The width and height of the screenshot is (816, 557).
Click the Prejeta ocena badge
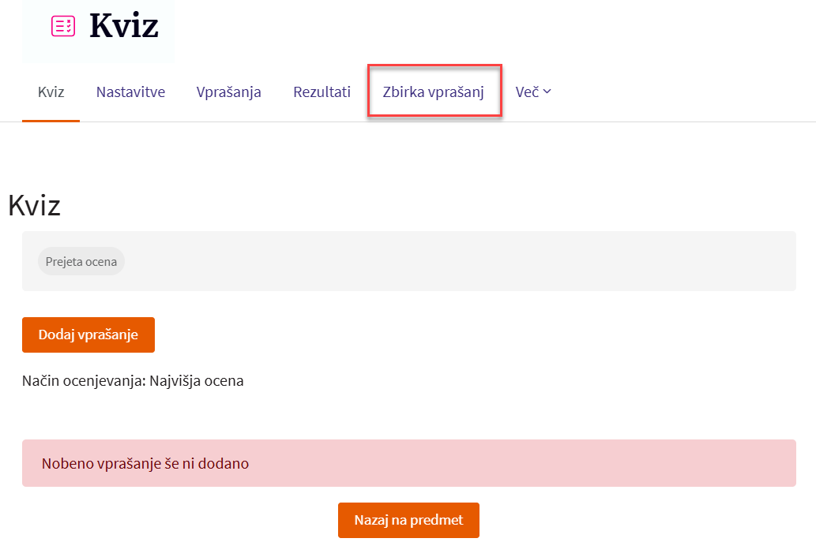[x=81, y=261]
